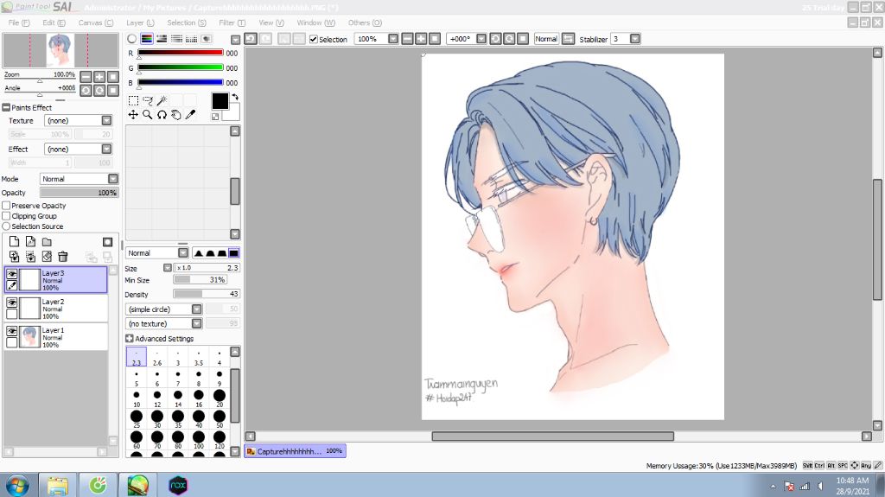This screenshot has width=885, height=497.
Task: Select the Zoom magnifier tool
Action: pyautogui.click(x=147, y=115)
